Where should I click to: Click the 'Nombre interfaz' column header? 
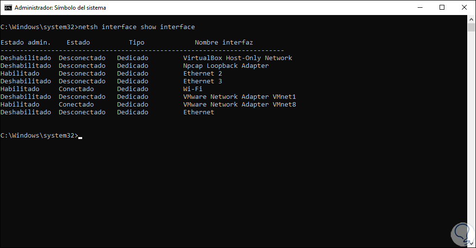coord(224,43)
